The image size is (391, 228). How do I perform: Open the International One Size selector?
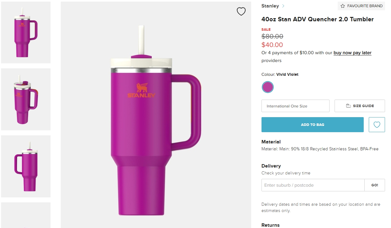(x=295, y=106)
